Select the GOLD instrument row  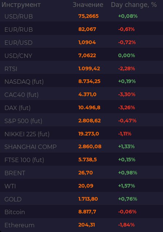pos(82,199)
